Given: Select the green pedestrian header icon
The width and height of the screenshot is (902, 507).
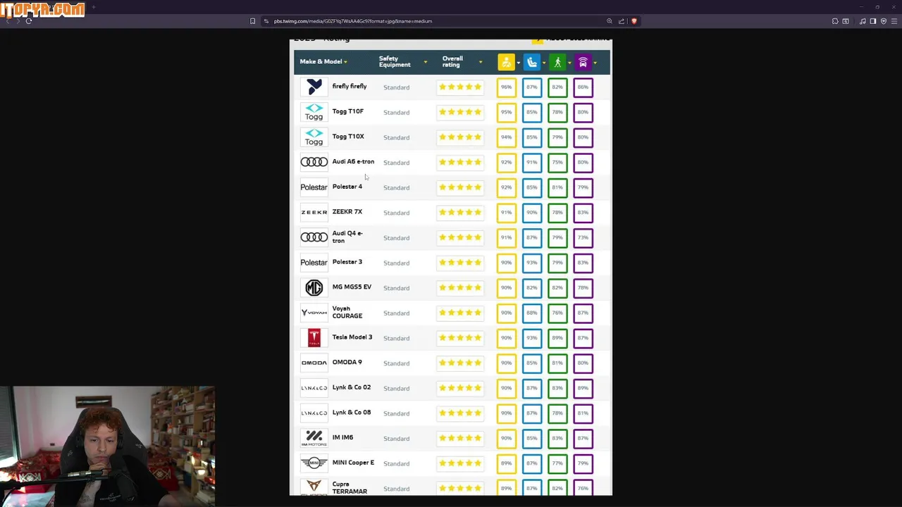Looking at the screenshot, I should click(557, 63).
